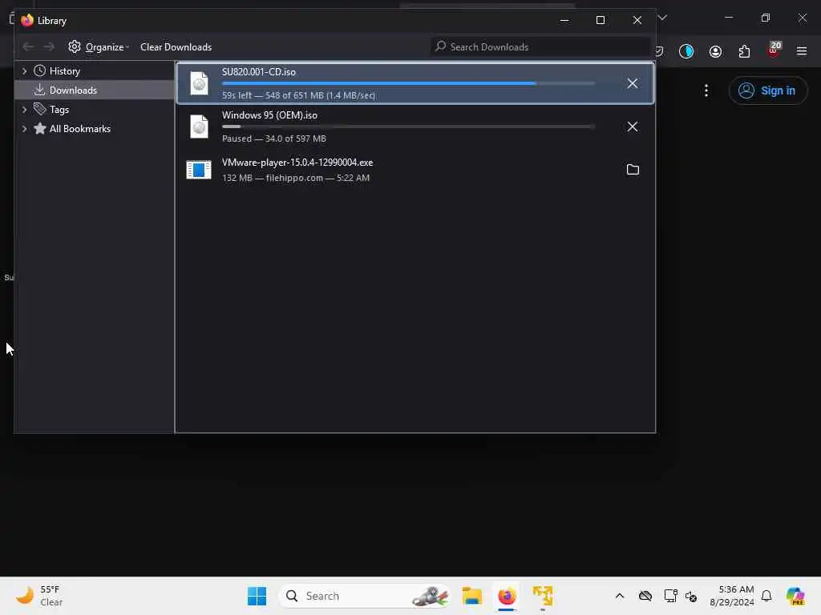Open the Organize menu

pos(99,47)
